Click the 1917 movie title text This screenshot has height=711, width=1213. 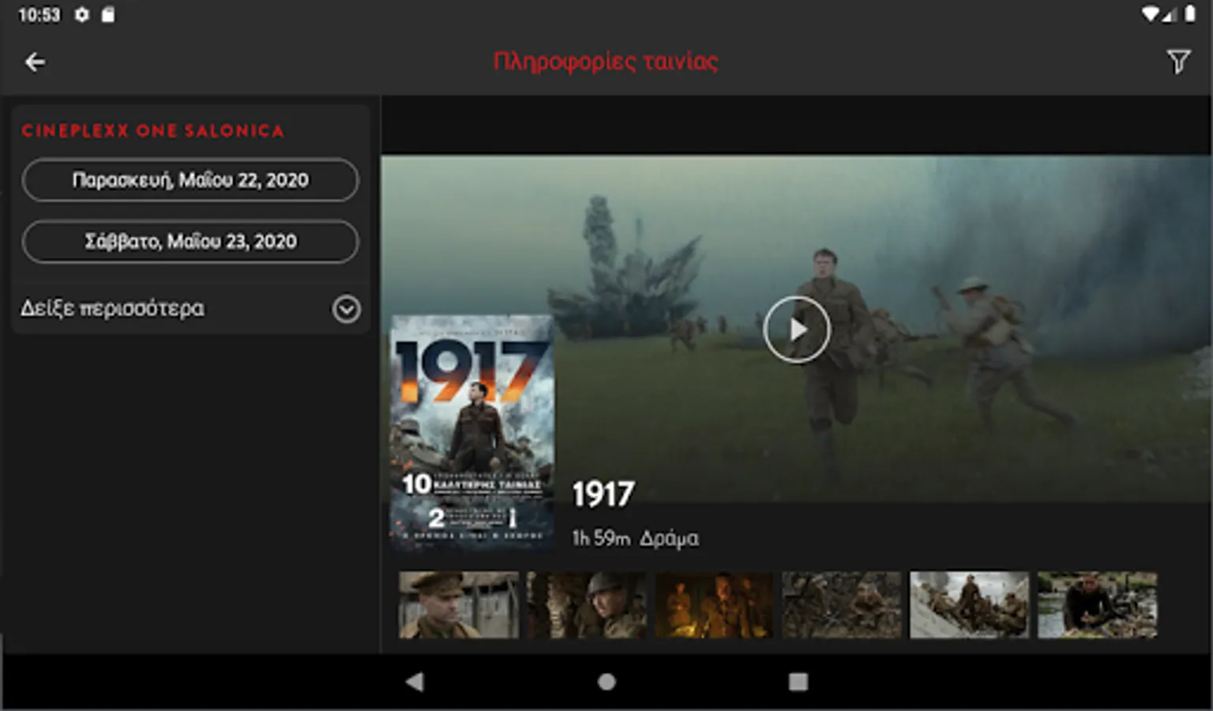[x=603, y=495]
